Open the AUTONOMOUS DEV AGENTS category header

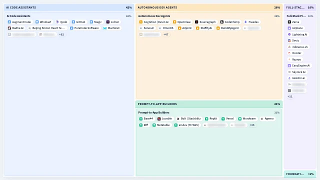point(209,7)
